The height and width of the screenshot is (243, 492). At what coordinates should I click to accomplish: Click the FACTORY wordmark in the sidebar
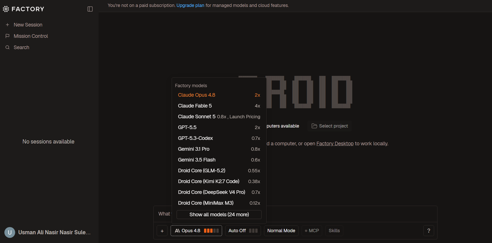coord(28,9)
